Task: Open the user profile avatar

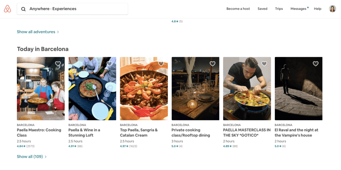Action: 332,9
